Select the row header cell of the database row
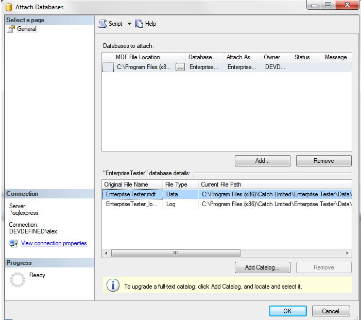This screenshot has width=361, height=320. click(x=108, y=67)
